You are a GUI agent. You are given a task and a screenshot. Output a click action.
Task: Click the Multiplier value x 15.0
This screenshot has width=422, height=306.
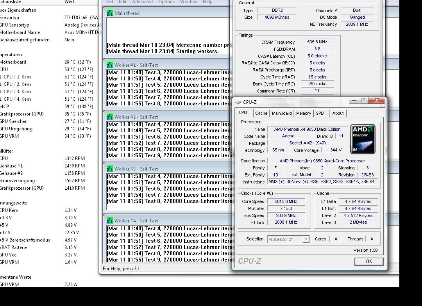coord(286,208)
